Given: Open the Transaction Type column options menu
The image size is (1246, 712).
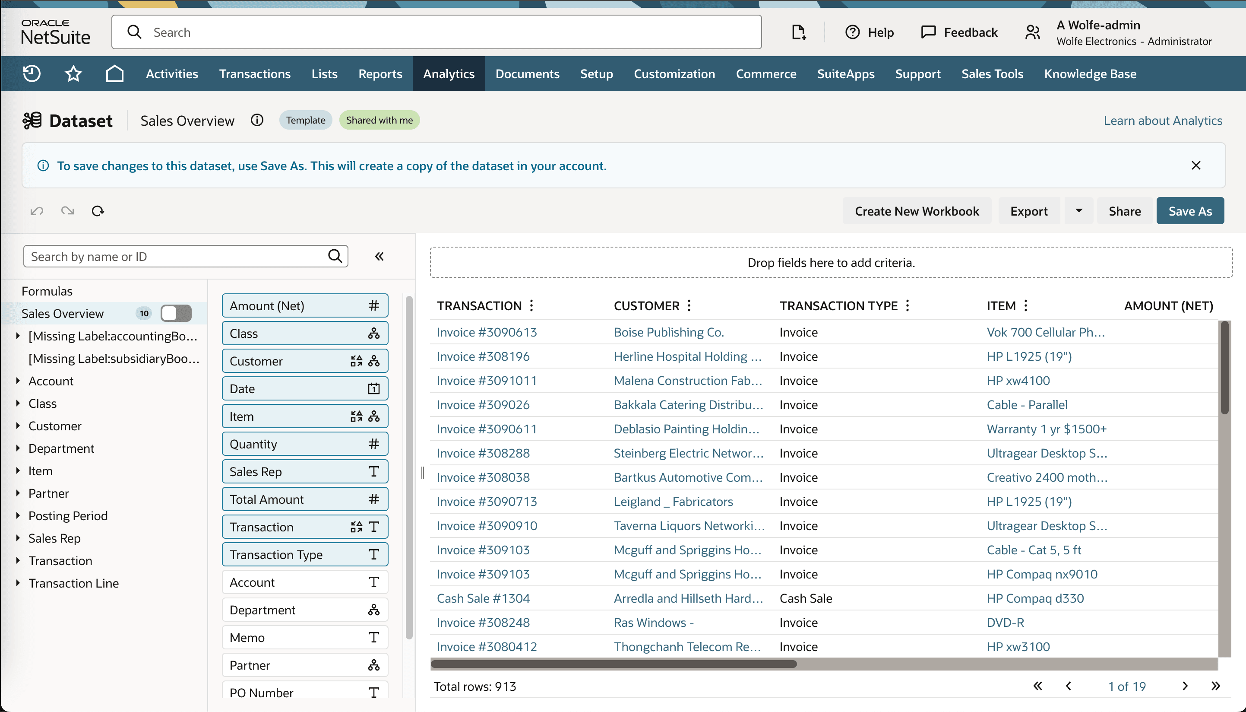Looking at the screenshot, I should pyautogui.click(x=908, y=305).
